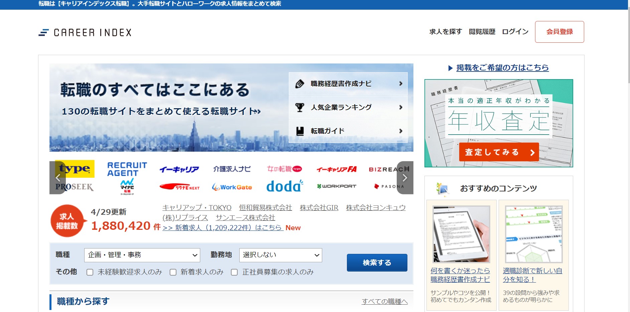Image resolution: width=630 pixels, height=312 pixels.
Task: Open the BIZREACH partner logo
Action: (388, 169)
